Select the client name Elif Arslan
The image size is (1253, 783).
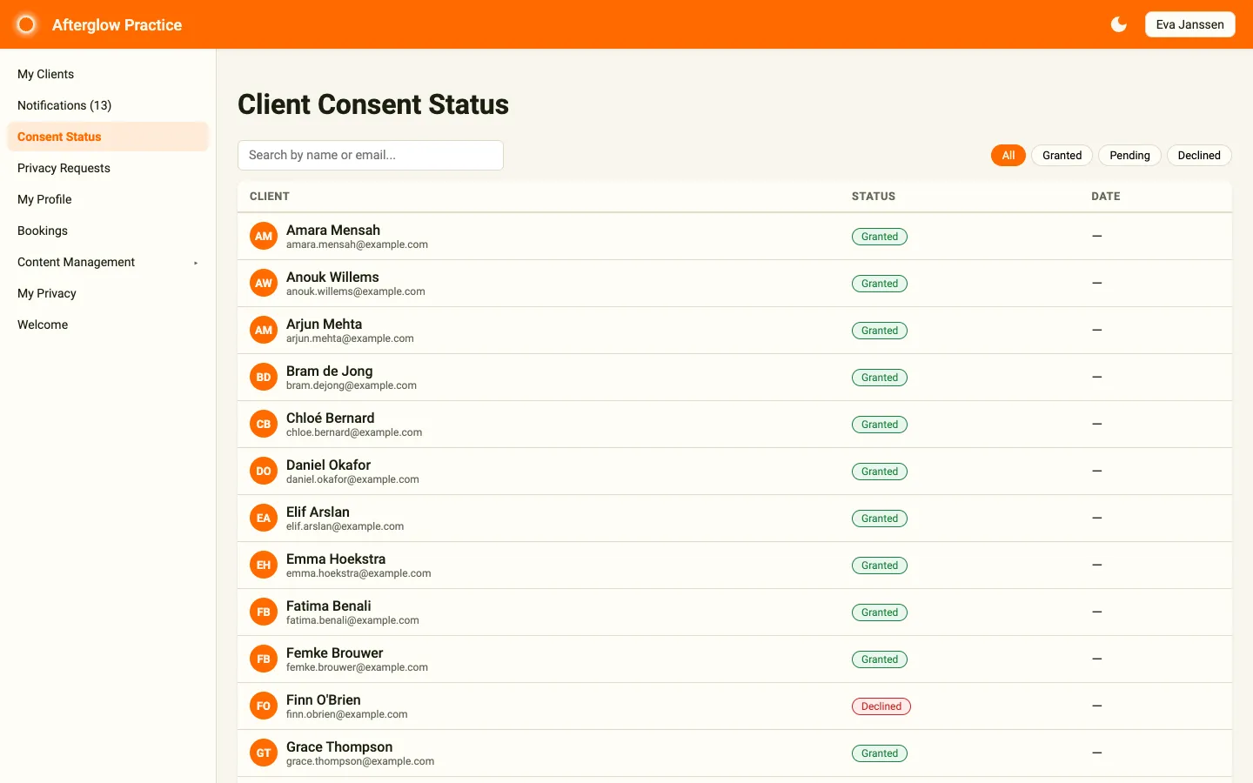tap(318, 512)
